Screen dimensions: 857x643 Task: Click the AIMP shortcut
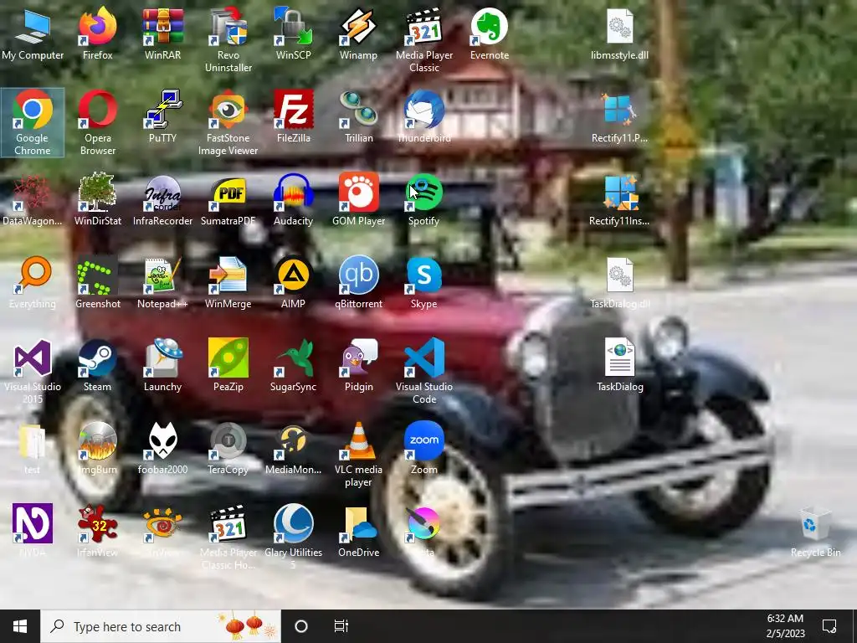(x=293, y=276)
